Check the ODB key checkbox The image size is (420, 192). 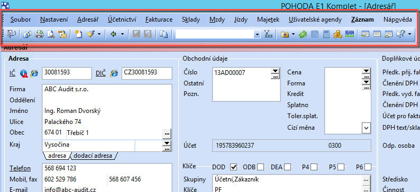[x=260, y=167]
